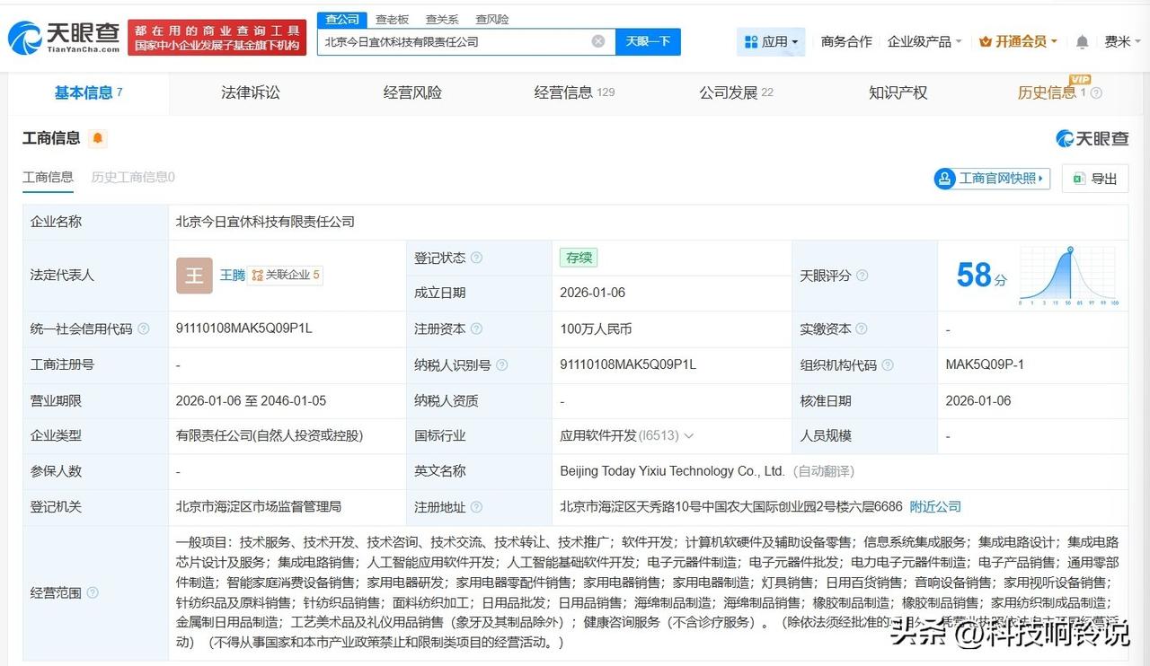Click the help icon beside 纳税人识别号
Image resolution: width=1150 pixels, height=666 pixels.
point(501,365)
